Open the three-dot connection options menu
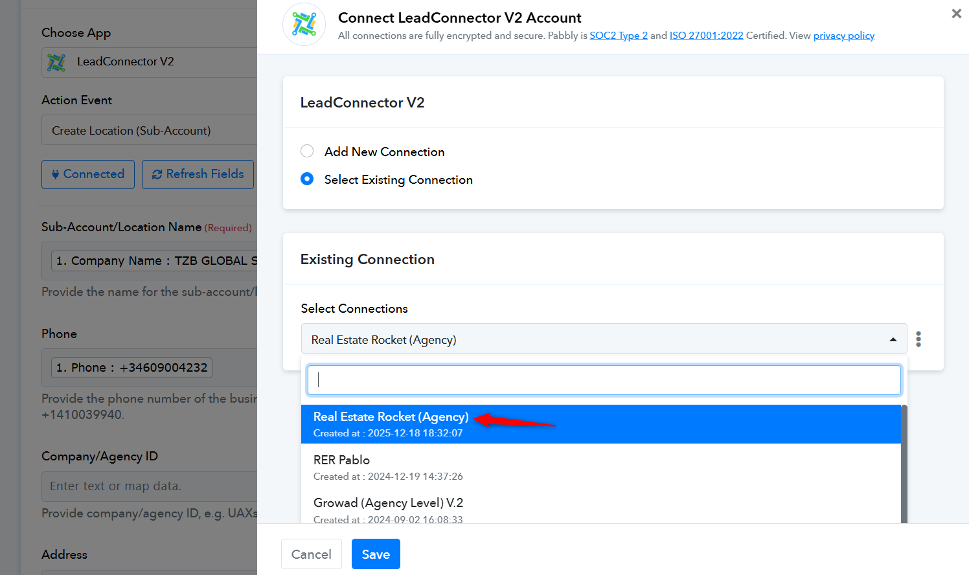 [918, 339]
